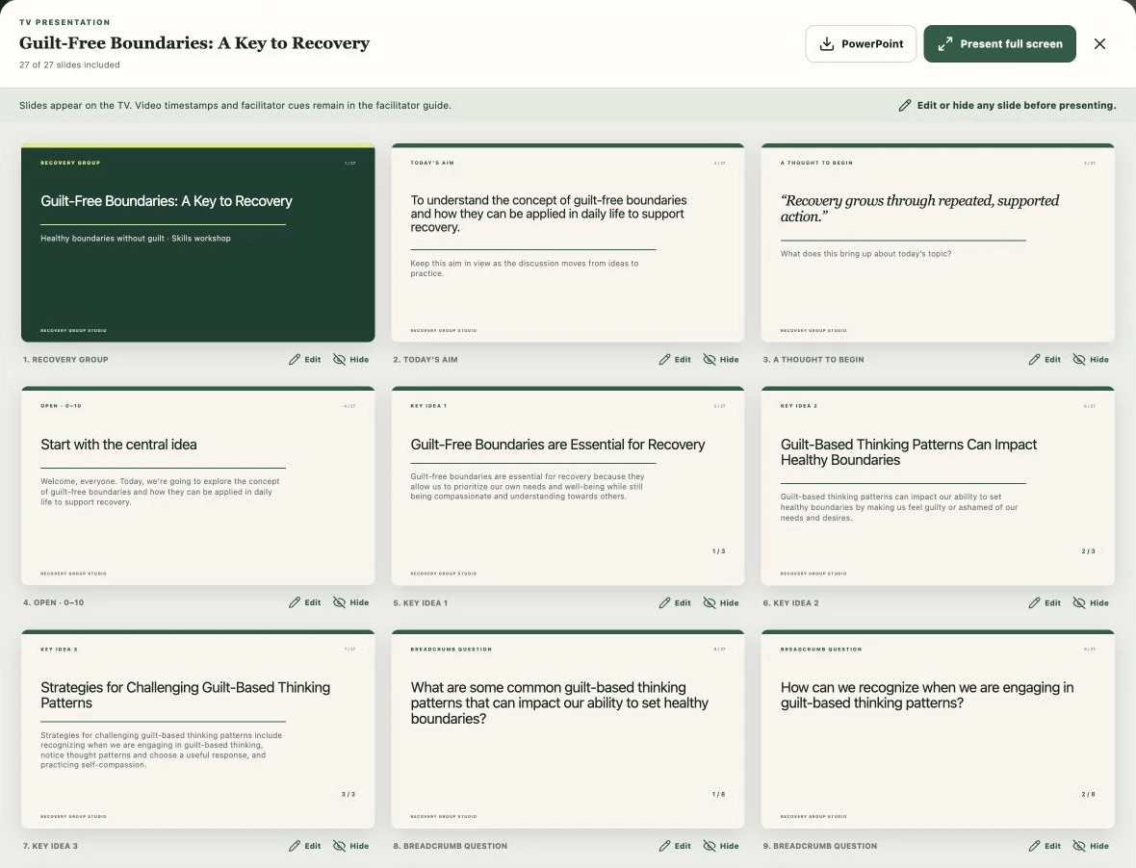Image resolution: width=1136 pixels, height=868 pixels.
Task: Hide slide 7 Key Idea 3
Action: (x=351, y=846)
